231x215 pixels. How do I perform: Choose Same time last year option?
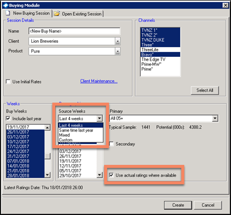81,130
